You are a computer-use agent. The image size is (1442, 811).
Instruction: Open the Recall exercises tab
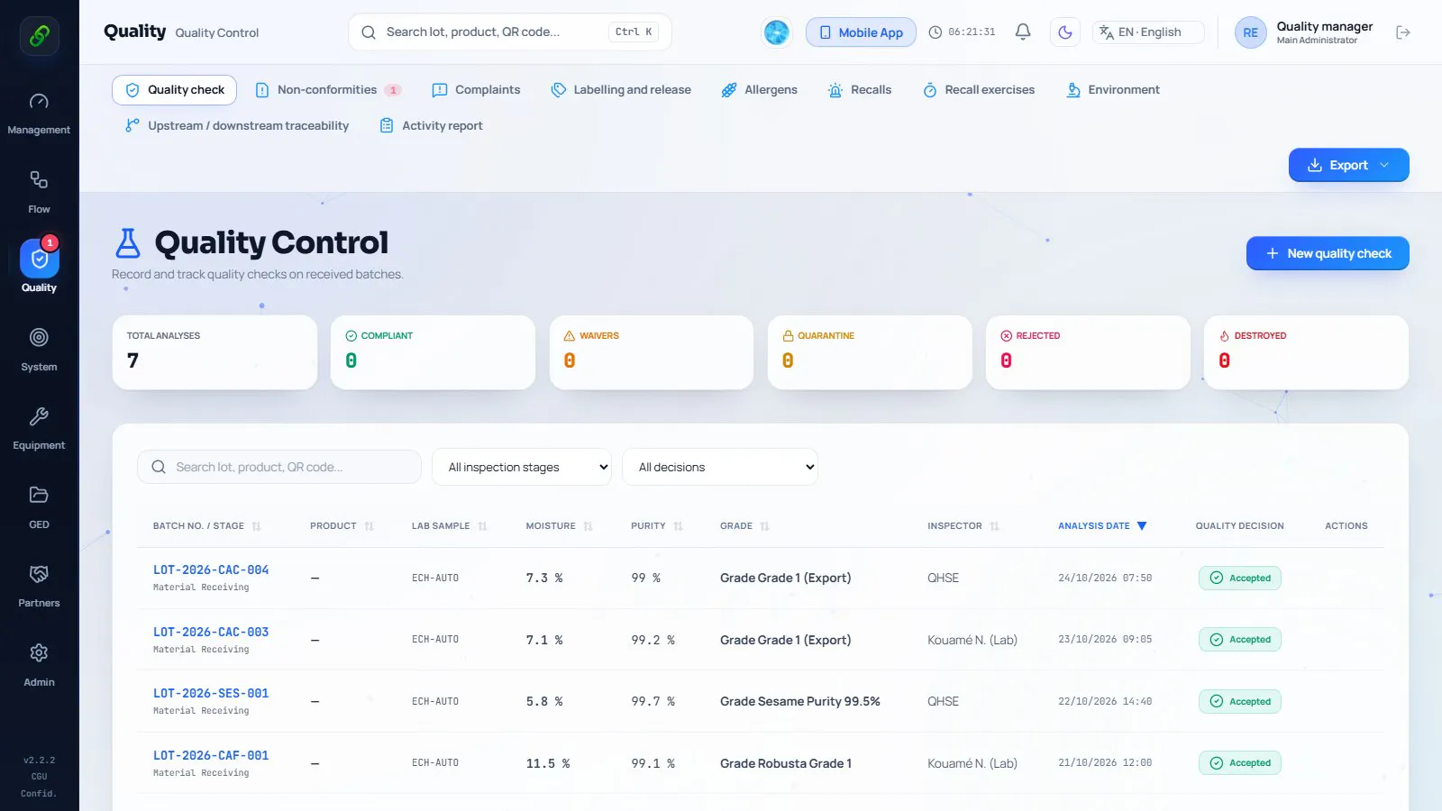[979, 90]
